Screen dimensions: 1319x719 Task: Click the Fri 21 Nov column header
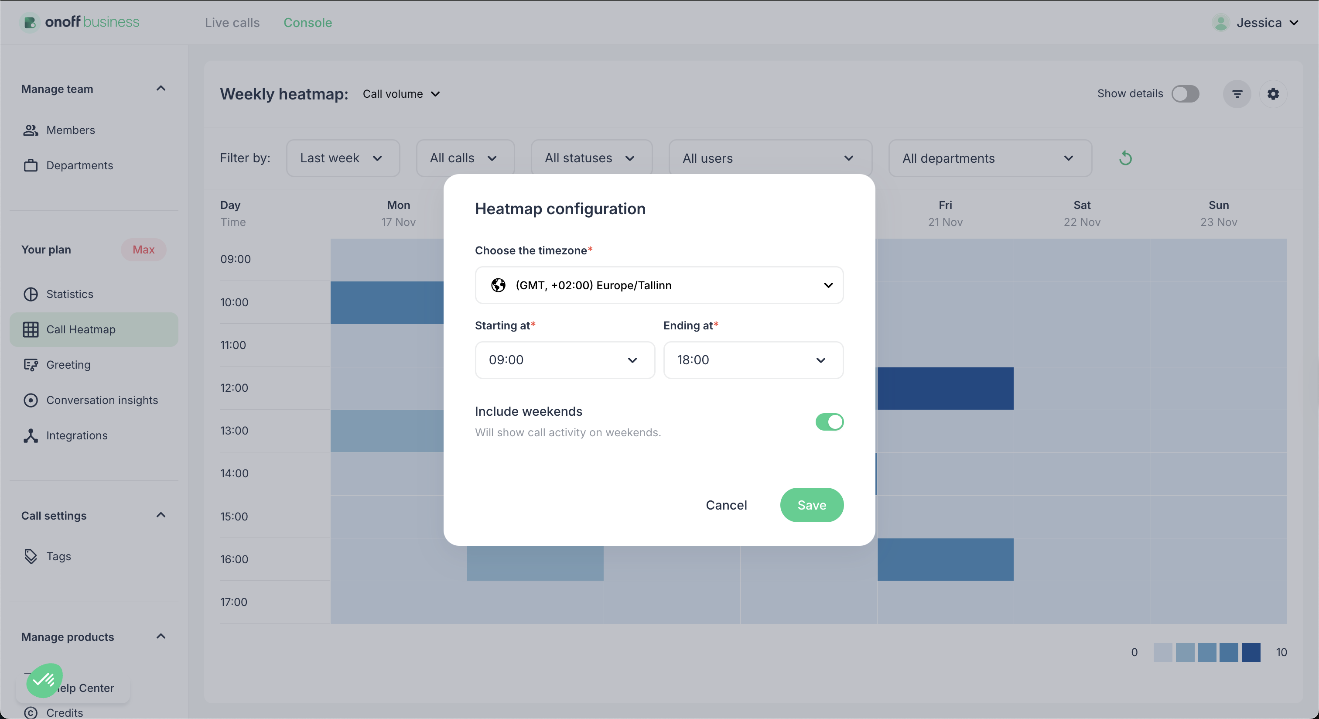[945, 213]
